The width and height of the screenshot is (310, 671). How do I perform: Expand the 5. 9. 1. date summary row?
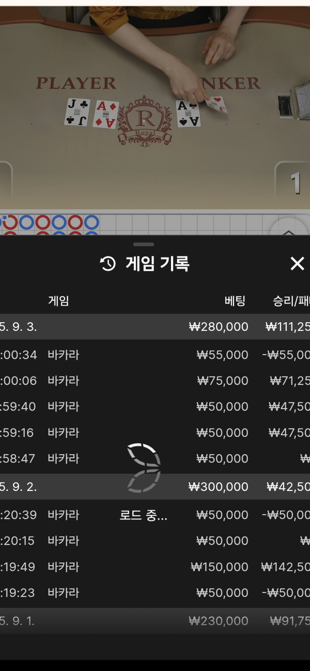155,621
